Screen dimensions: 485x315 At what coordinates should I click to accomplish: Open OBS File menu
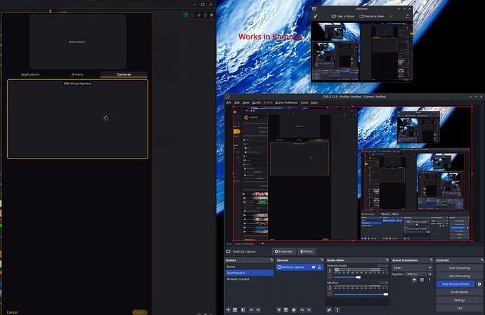pos(229,102)
